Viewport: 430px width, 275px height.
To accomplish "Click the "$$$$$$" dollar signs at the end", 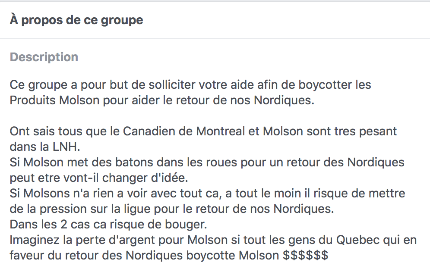I will [x=306, y=256].
